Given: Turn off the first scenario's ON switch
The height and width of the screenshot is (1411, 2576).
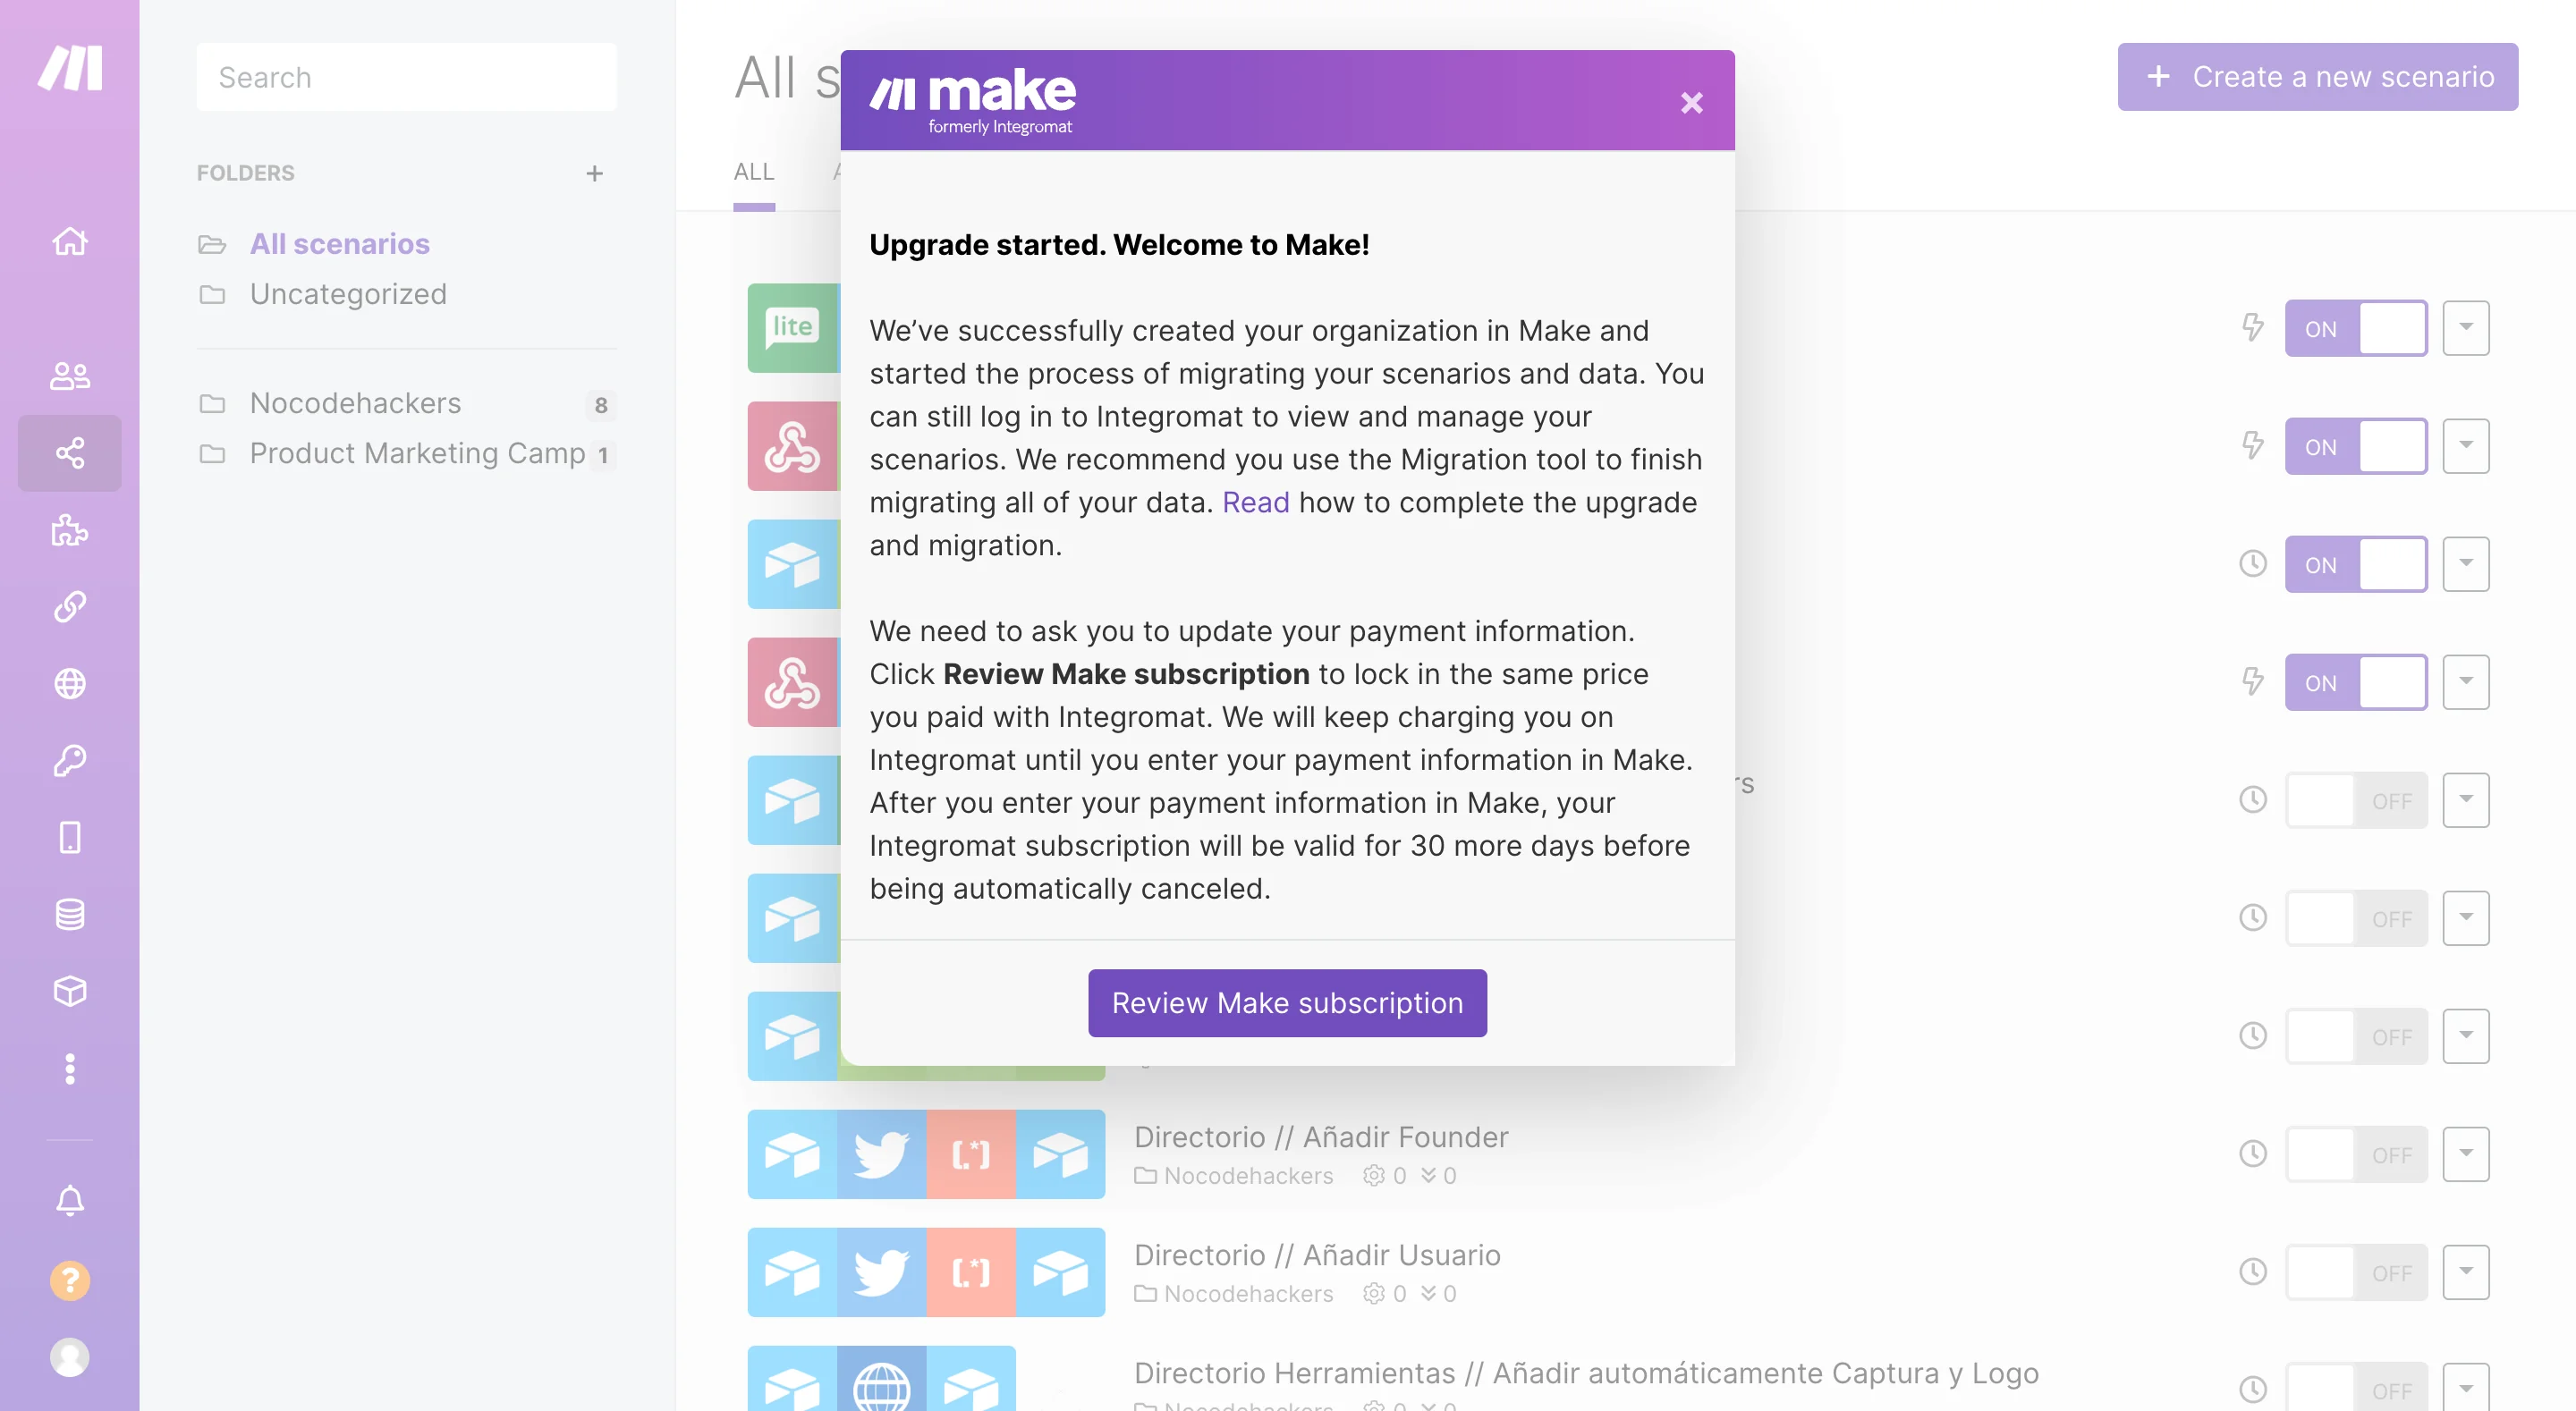Looking at the screenshot, I should (2355, 328).
